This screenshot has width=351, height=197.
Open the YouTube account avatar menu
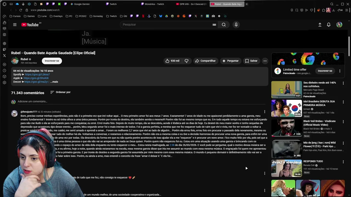[x=339, y=25]
